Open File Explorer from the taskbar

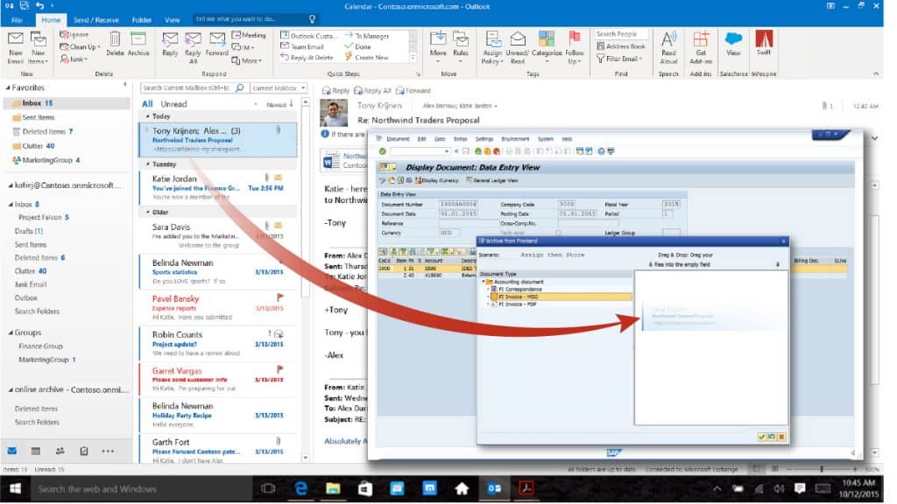(x=333, y=488)
